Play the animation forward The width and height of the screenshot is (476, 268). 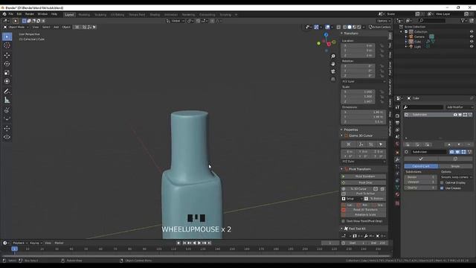pos(199,243)
